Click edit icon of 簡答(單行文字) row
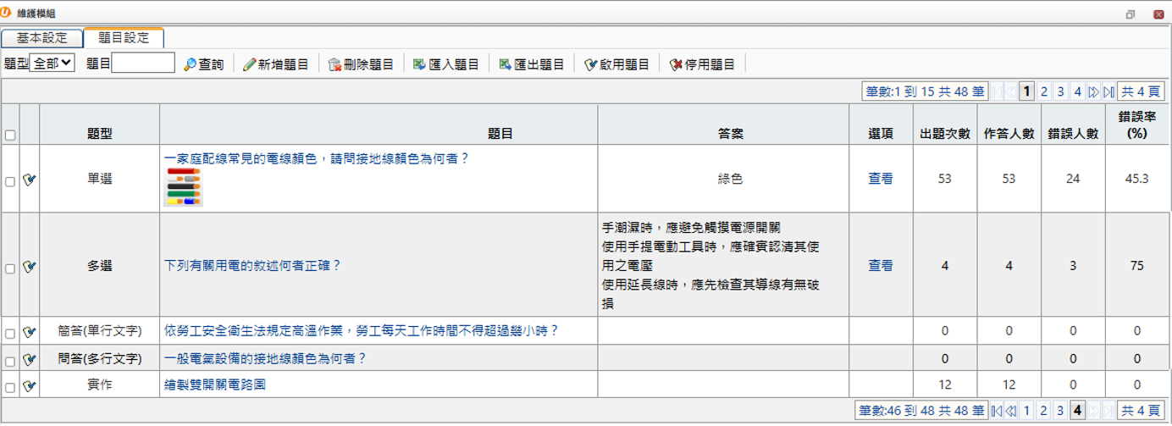Screen dimensions: 1172x426 pos(30,331)
